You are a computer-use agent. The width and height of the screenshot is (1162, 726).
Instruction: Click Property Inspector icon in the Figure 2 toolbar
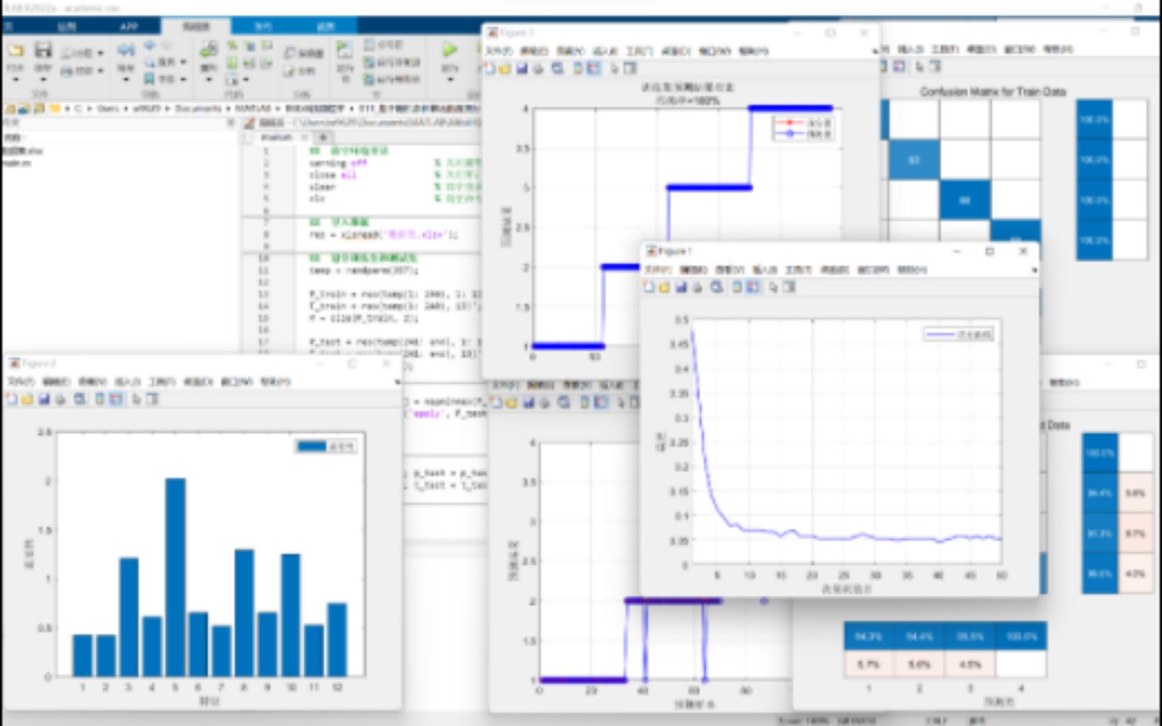[x=153, y=399]
